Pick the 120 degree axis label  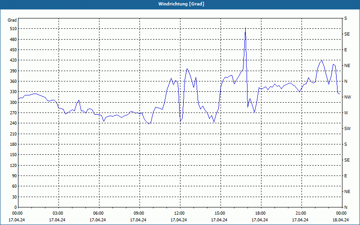[x=13, y=165]
